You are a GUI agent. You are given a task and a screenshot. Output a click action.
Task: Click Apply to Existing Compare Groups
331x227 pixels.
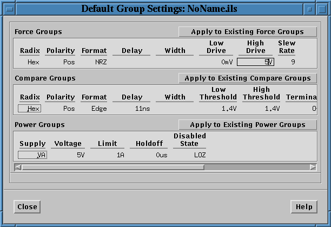click(247, 78)
